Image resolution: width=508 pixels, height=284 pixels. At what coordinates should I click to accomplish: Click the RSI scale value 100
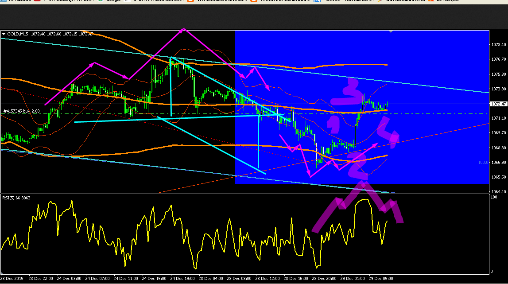tap(494, 197)
